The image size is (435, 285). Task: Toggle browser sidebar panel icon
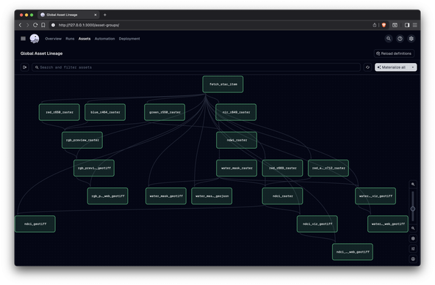[x=407, y=25]
